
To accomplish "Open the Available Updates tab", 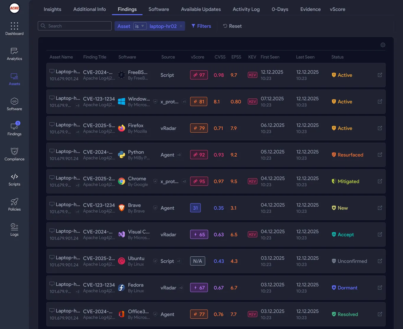I will (x=201, y=9).
